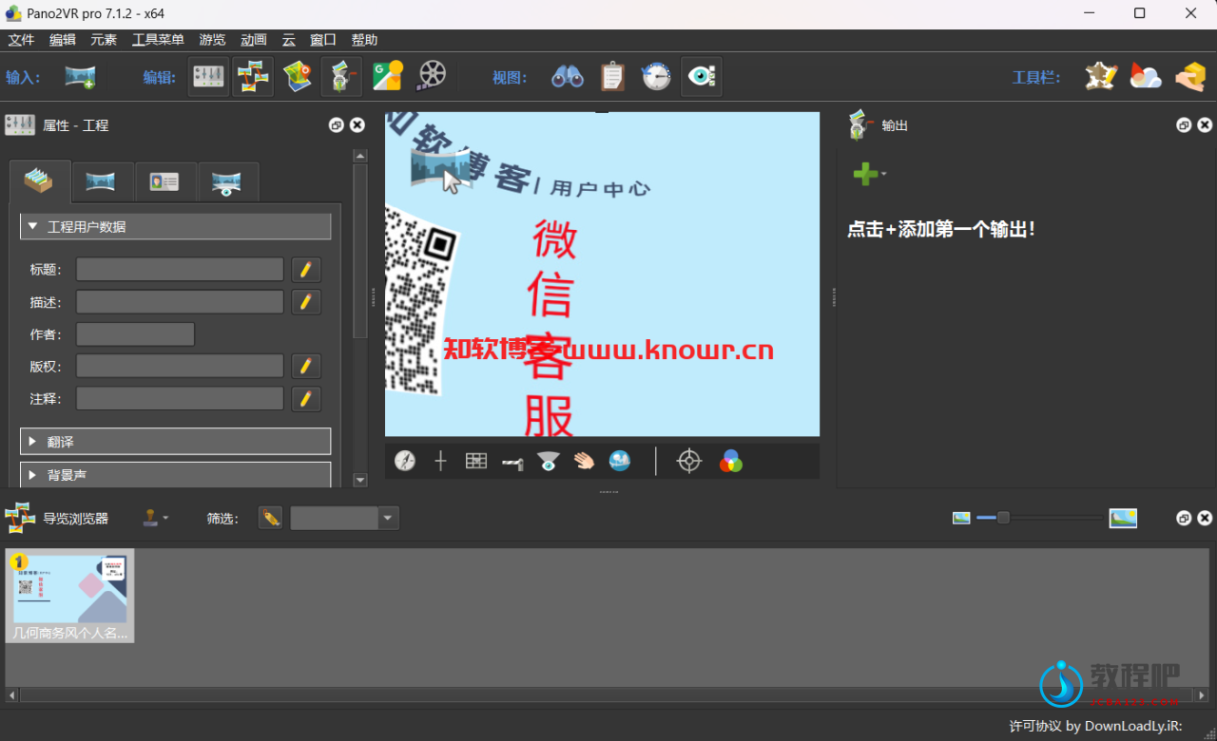Open the 游览 menu
1217x741 pixels.
click(212, 40)
